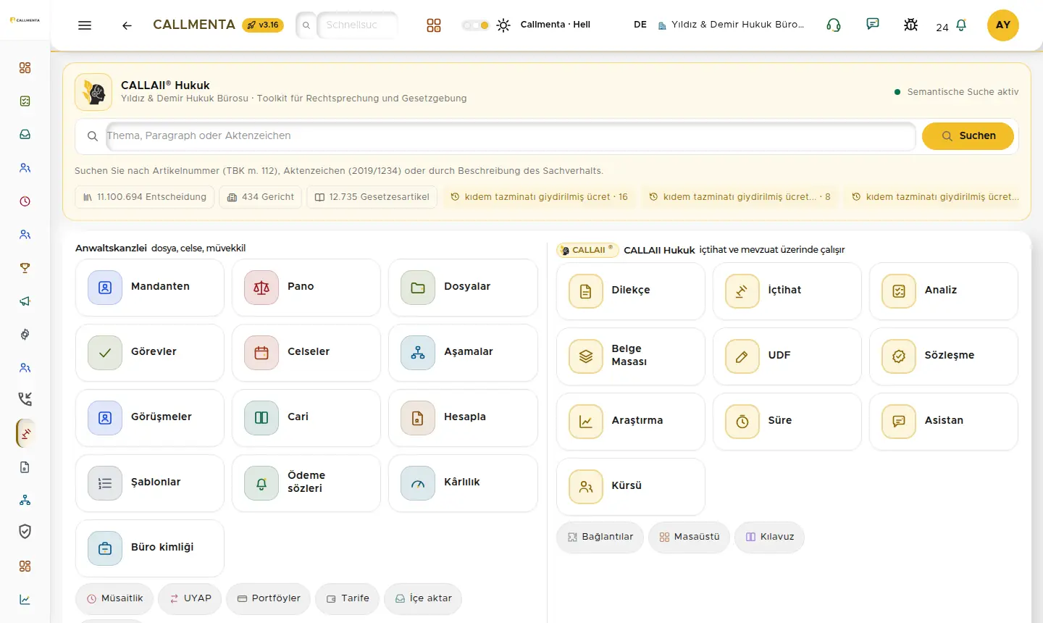
Task: Open the UDF editor card
Action: click(x=787, y=356)
